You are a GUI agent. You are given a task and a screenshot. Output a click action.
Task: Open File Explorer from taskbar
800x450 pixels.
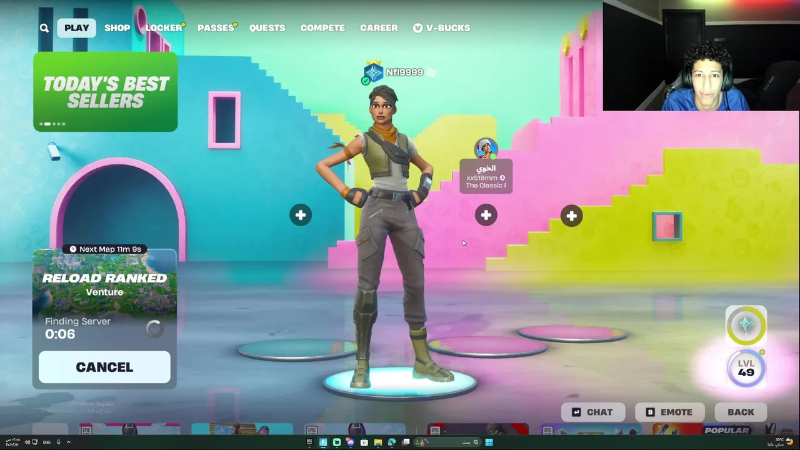coord(378,442)
